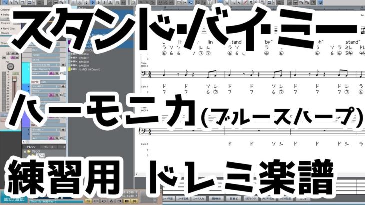Click the last yellow transport icon
This screenshot has height=205, width=365.
pyautogui.click(x=134, y=201)
